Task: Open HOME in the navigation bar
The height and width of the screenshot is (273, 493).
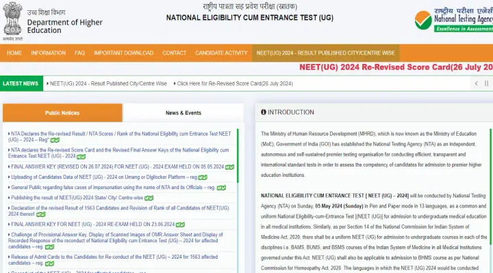Action: point(14,53)
